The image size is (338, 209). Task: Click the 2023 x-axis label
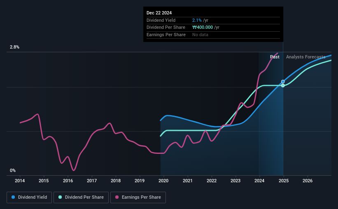pos(235,181)
